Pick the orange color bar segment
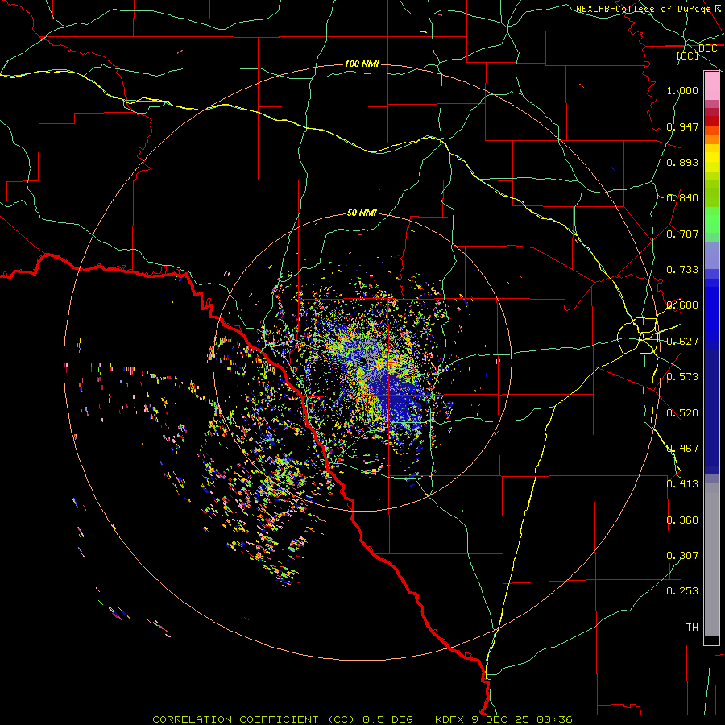The width and height of the screenshot is (725, 725). tap(711, 139)
